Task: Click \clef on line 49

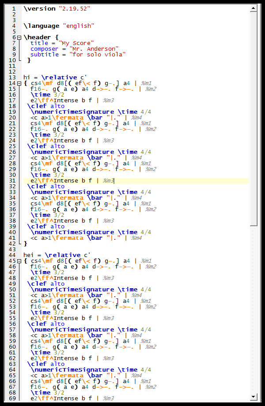Action: 37,284
